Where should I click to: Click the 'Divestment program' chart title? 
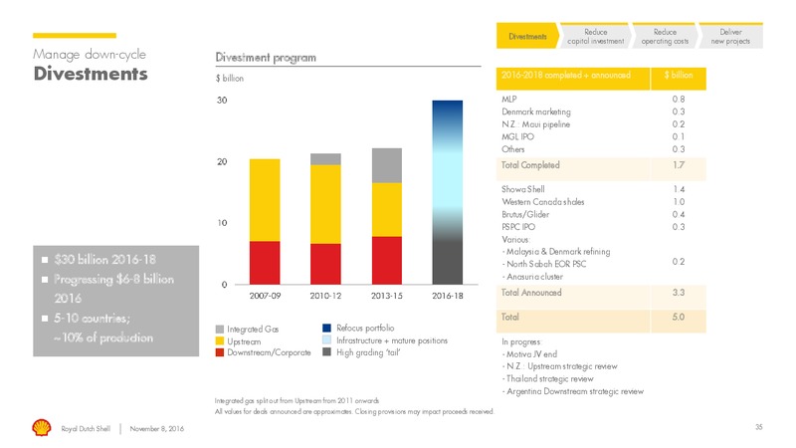266,58
